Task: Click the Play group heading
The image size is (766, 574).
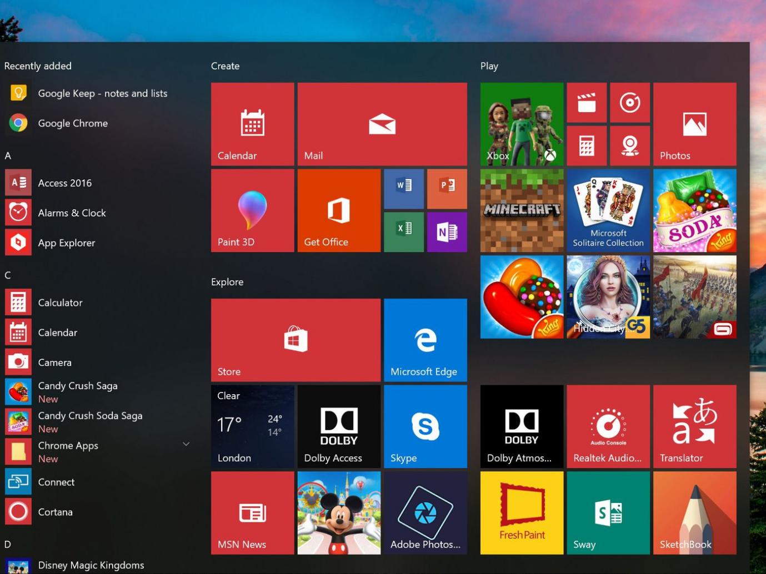Action: pyautogui.click(x=489, y=66)
